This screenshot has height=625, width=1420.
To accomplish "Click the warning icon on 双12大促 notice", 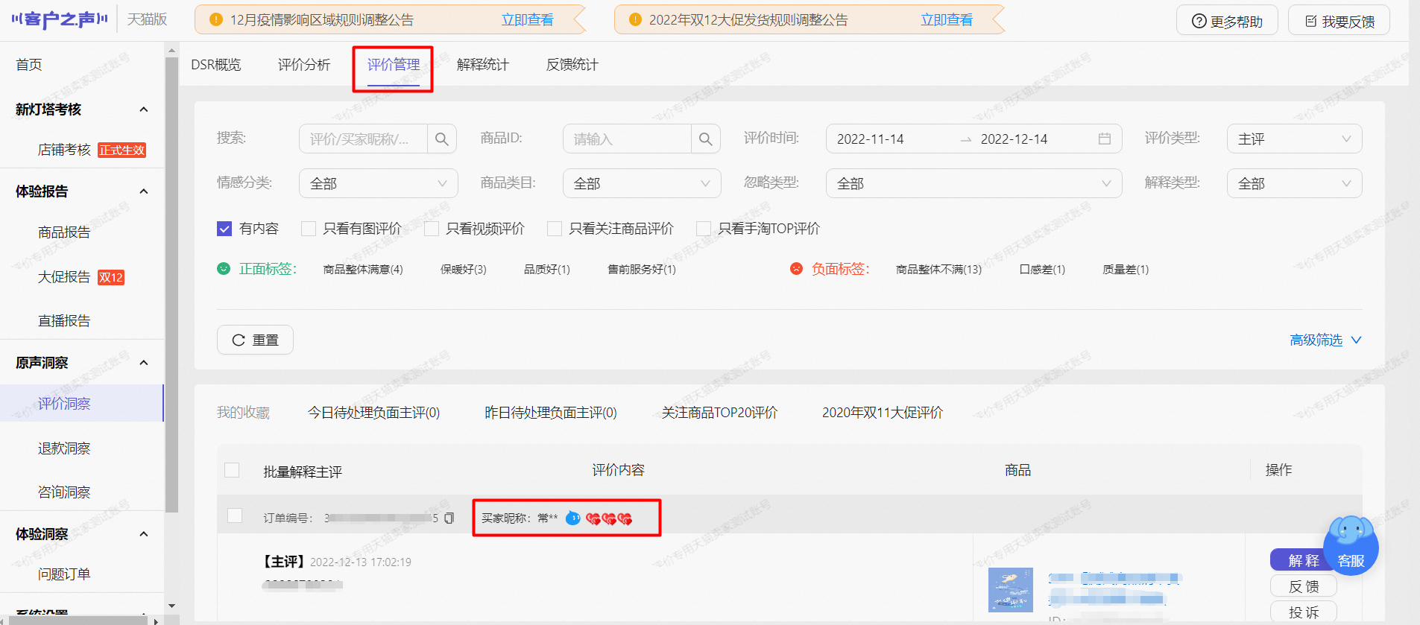I will point(635,20).
